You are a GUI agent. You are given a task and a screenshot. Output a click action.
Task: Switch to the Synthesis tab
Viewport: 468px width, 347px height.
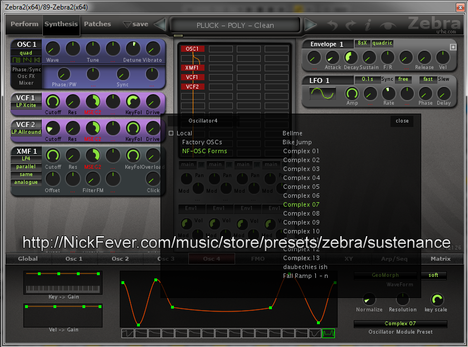pyautogui.click(x=61, y=24)
